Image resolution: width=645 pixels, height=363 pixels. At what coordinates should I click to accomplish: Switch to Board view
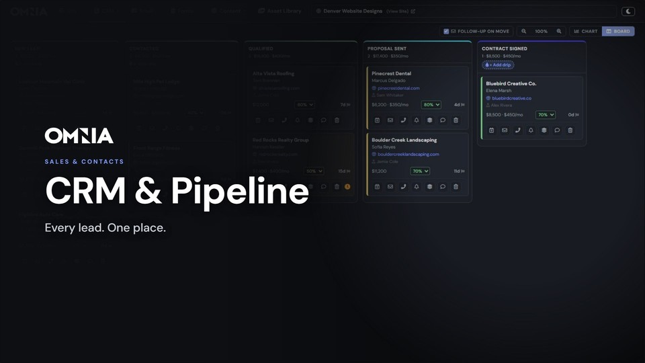click(x=618, y=32)
